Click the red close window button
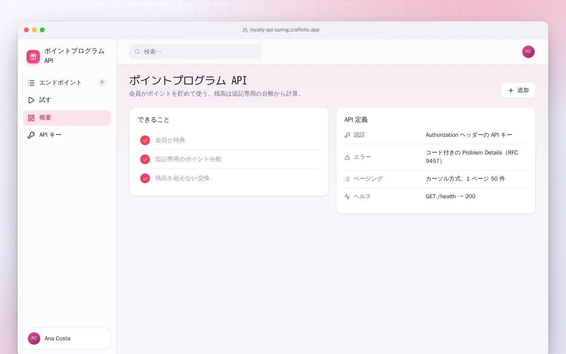 (x=27, y=30)
